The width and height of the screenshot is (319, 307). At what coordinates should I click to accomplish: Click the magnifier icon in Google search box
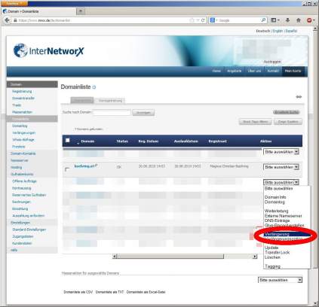[263, 20]
